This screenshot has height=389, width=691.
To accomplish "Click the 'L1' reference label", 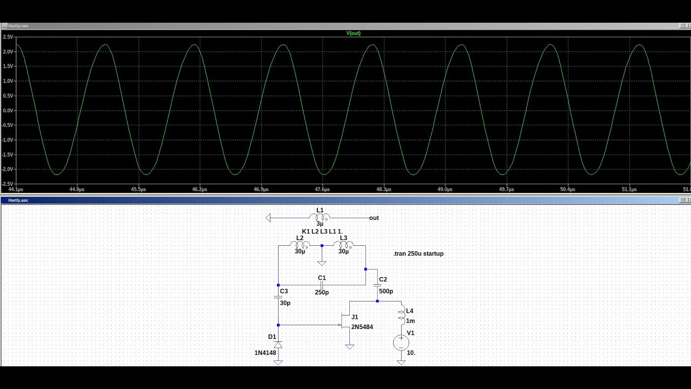I will [x=320, y=210].
